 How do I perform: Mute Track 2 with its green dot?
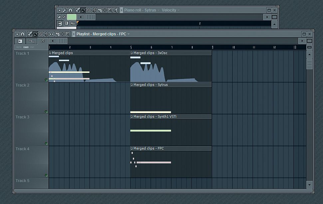46,111
